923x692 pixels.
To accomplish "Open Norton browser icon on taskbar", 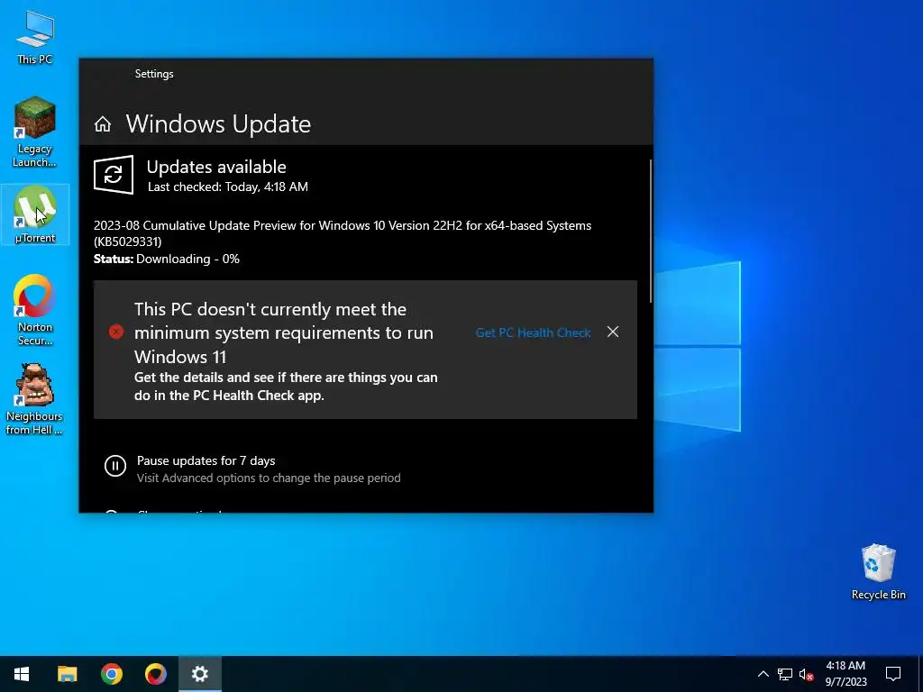I will (x=155, y=674).
